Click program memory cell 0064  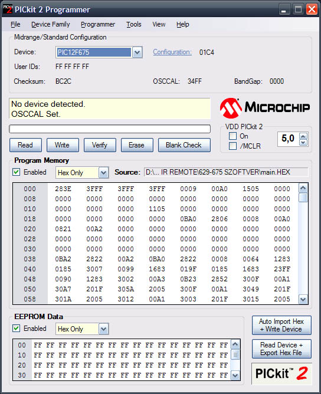click(251, 259)
